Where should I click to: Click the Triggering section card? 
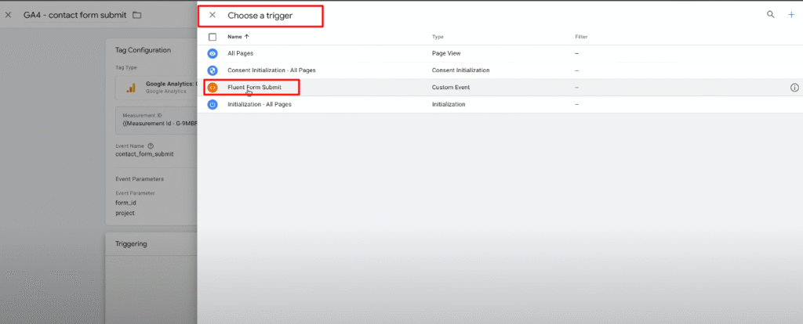pyautogui.click(x=151, y=244)
